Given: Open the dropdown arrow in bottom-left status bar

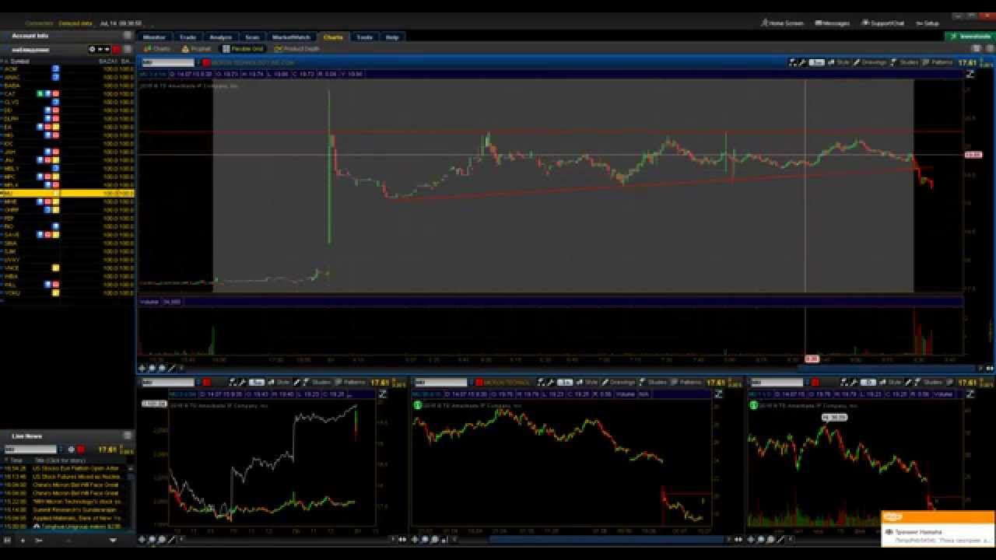Looking at the screenshot, I should (112, 540).
